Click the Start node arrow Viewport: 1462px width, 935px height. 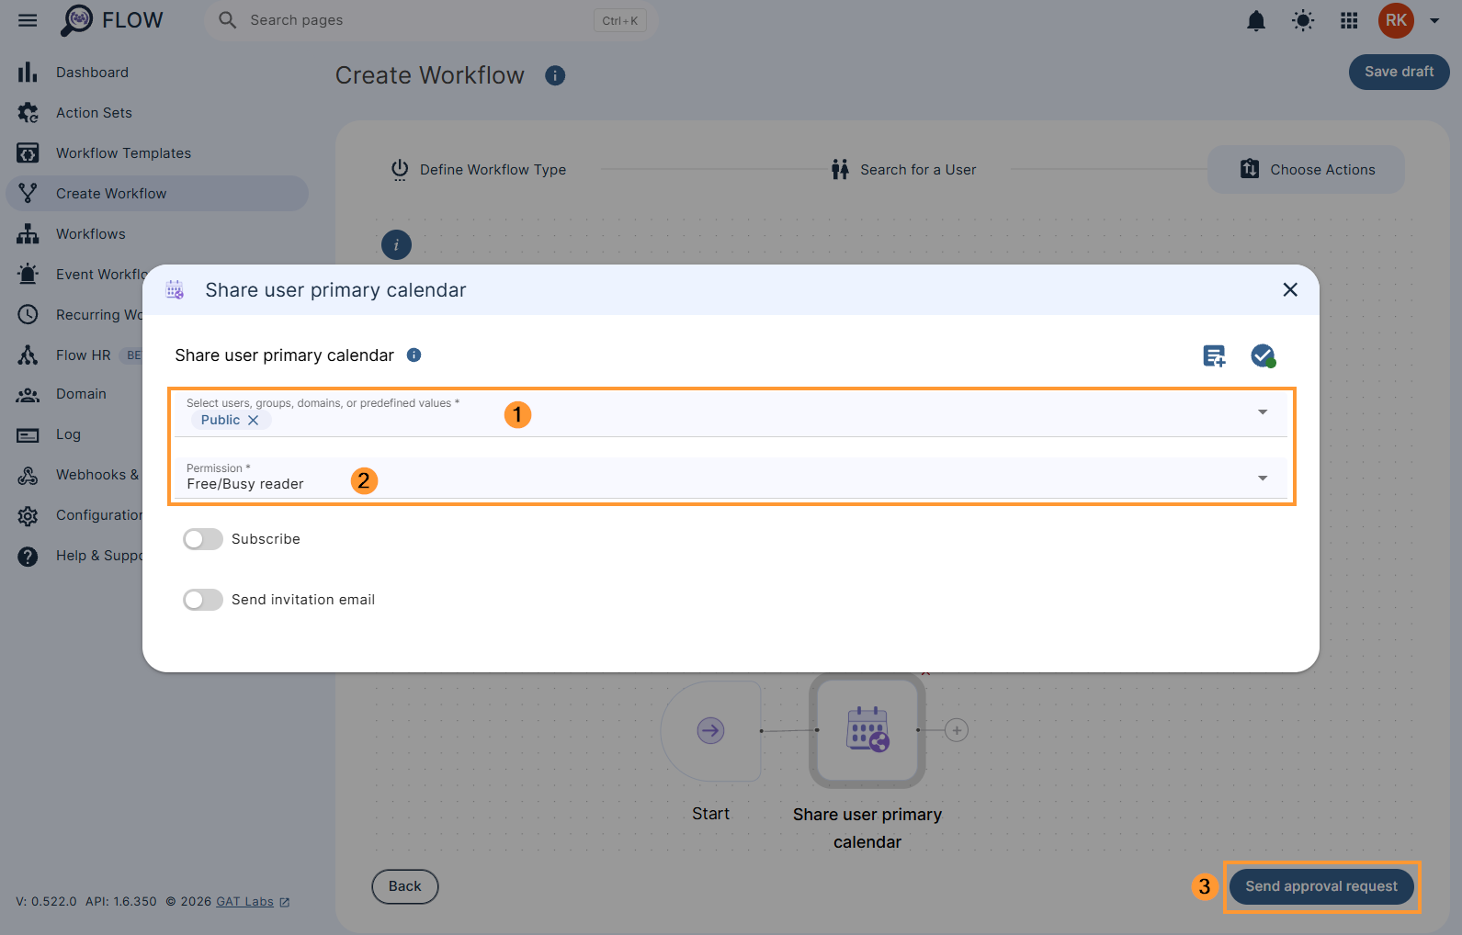click(710, 731)
